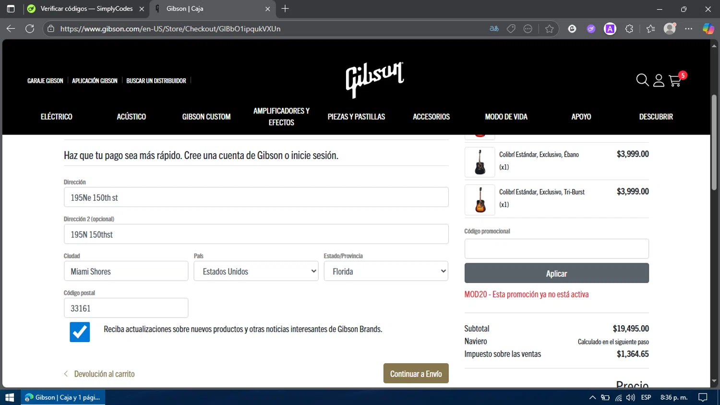Viewport: 720px width, 405px height.
Task: Open the País dropdown showing Estados Unidos
Action: coord(256,271)
